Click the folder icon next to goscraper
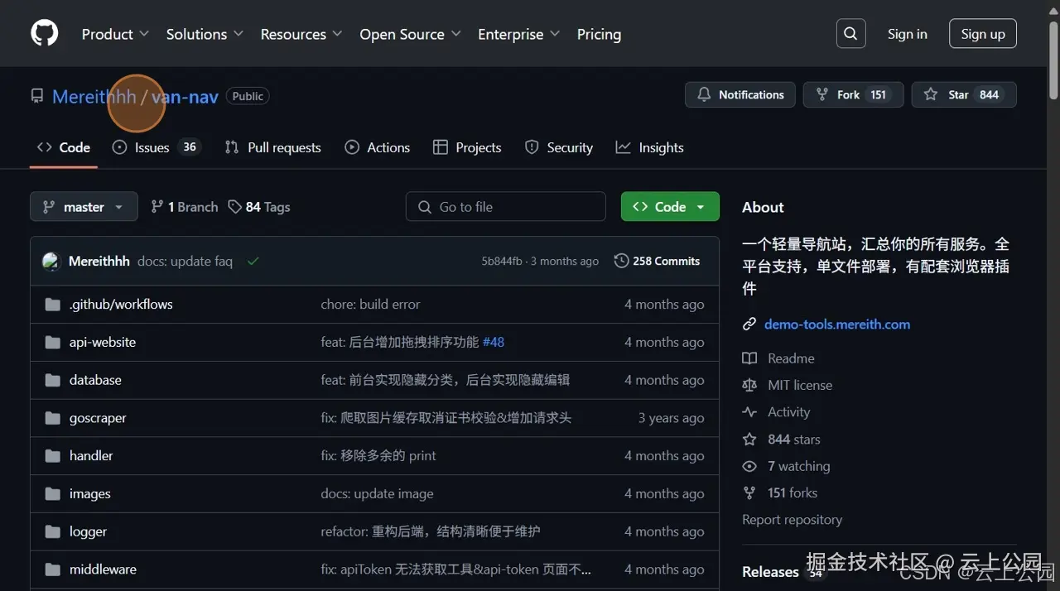 53,419
